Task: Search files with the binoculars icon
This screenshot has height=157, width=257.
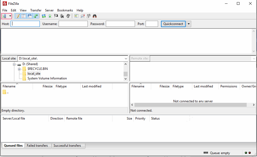Action: click(95, 16)
